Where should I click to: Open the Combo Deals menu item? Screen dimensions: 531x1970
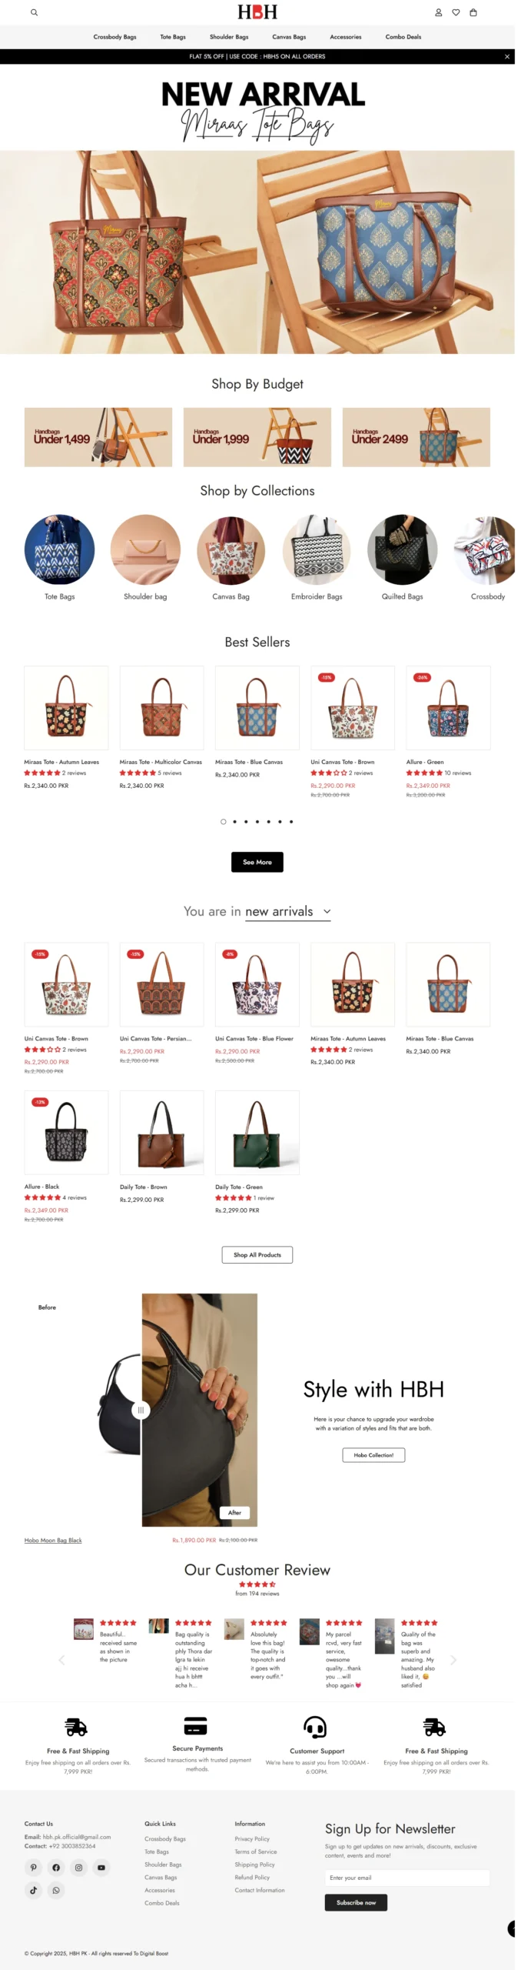coord(403,37)
